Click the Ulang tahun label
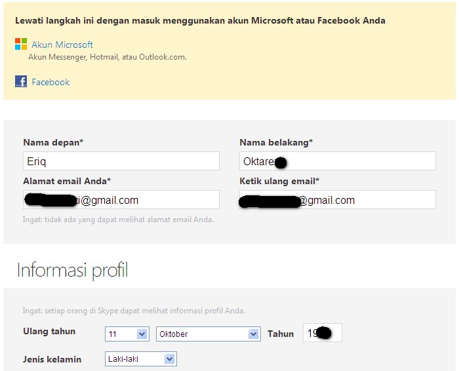459x371 pixels. pos(49,331)
